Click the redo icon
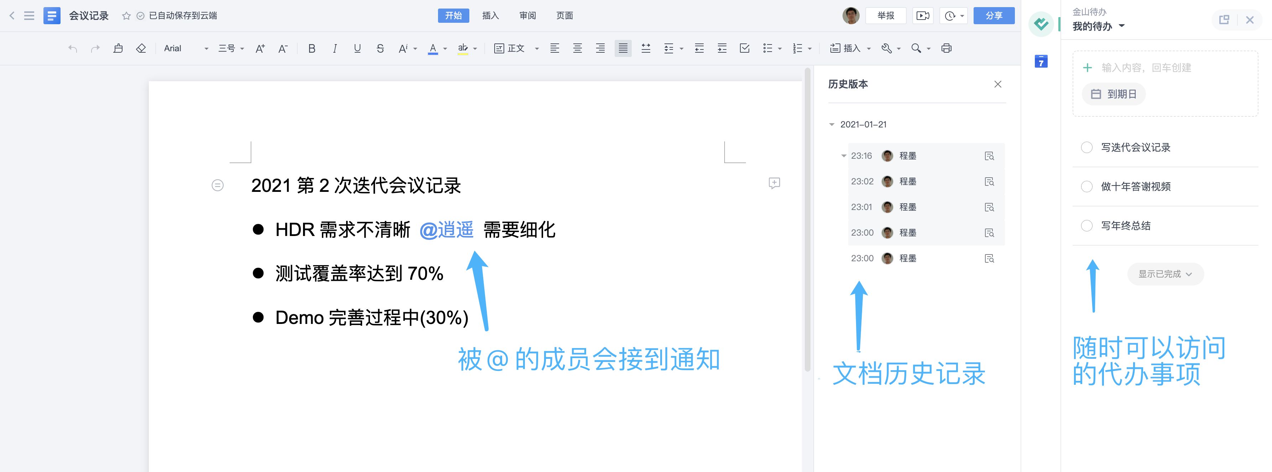1272x472 pixels. tap(95, 48)
